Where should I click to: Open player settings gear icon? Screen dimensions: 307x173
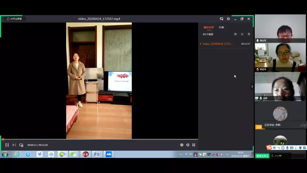point(182,145)
